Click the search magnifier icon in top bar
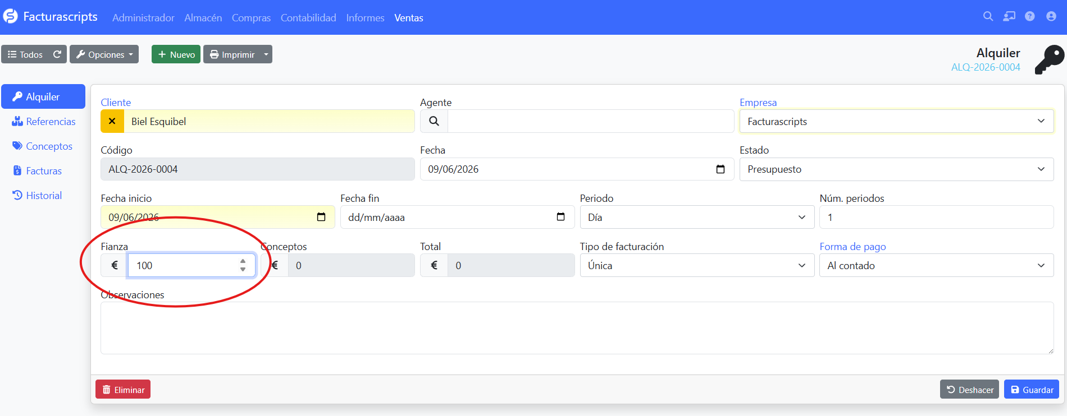Image resolution: width=1067 pixels, height=416 pixels. tap(988, 16)
